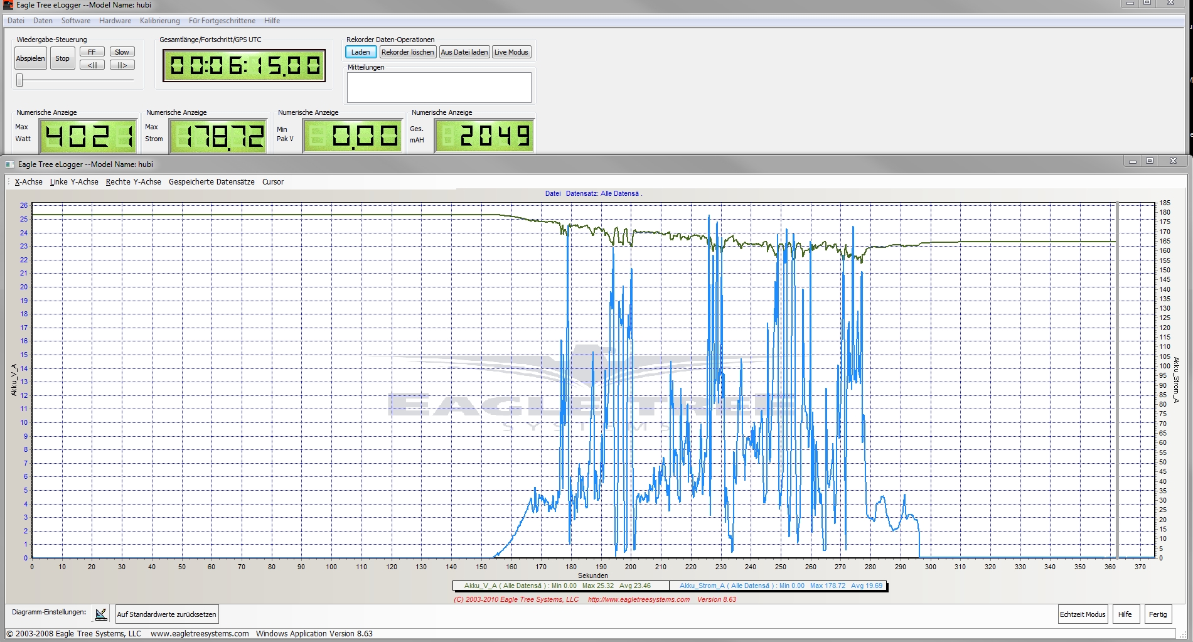
Task: Click the Akku_V_A left axis label
Action: [x=14, y=380]
